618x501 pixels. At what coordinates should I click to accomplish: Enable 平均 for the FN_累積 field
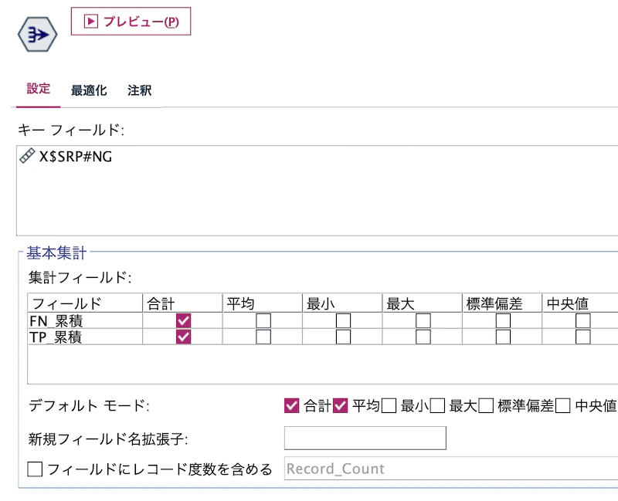click(262, 319)
